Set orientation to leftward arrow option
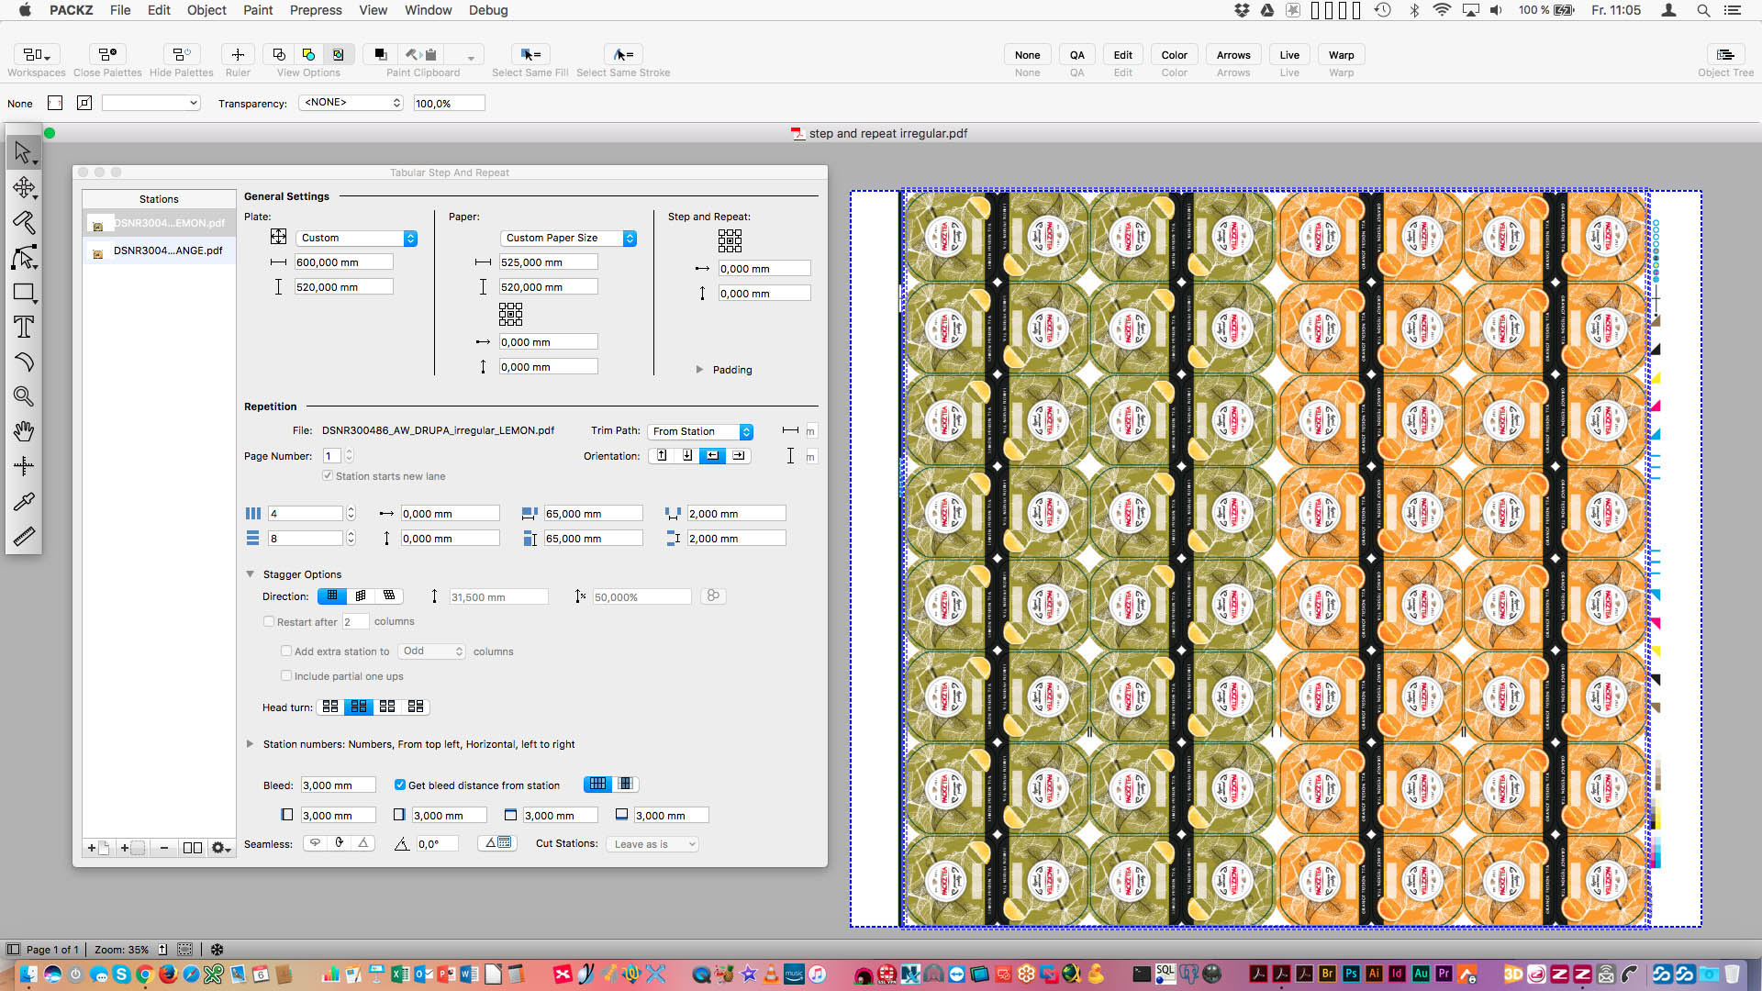The height and width of the screenshot is (991, 1762). click(x=712, y=456)
